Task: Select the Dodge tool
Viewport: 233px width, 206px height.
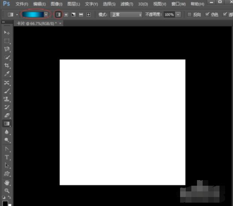Action: click(7, 140)
